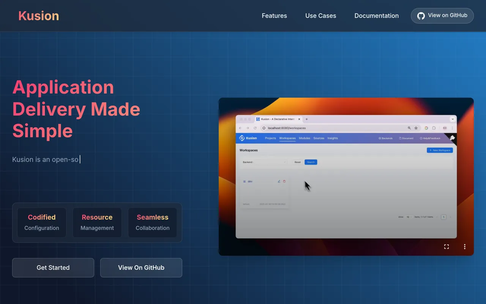Click the "Application Delivery Made Simple" heading
Screen dimensions: 486x304
tap(76, 109)
